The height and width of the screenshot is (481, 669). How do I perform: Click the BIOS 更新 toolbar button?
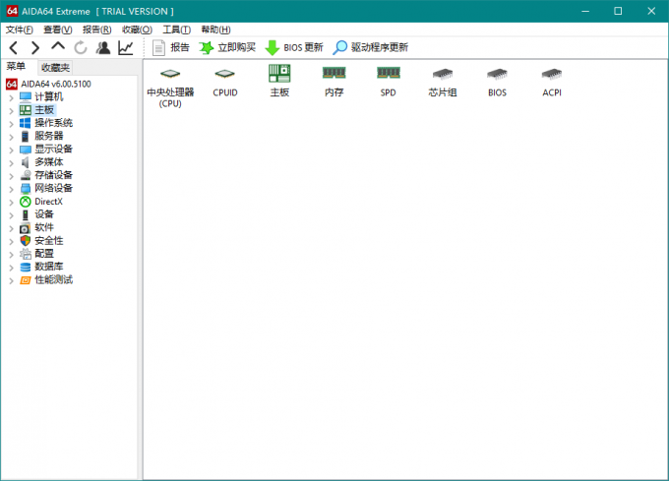[294, 47]
